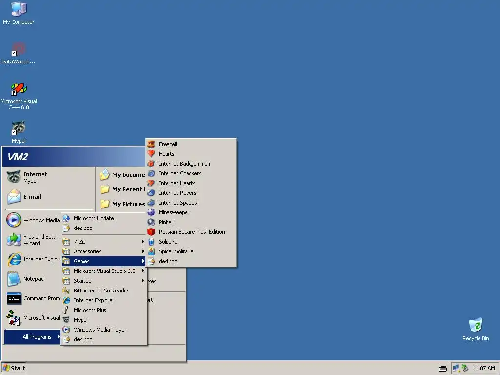
Task: Click desktop item in Games submenu
Action: pos(191,261)
